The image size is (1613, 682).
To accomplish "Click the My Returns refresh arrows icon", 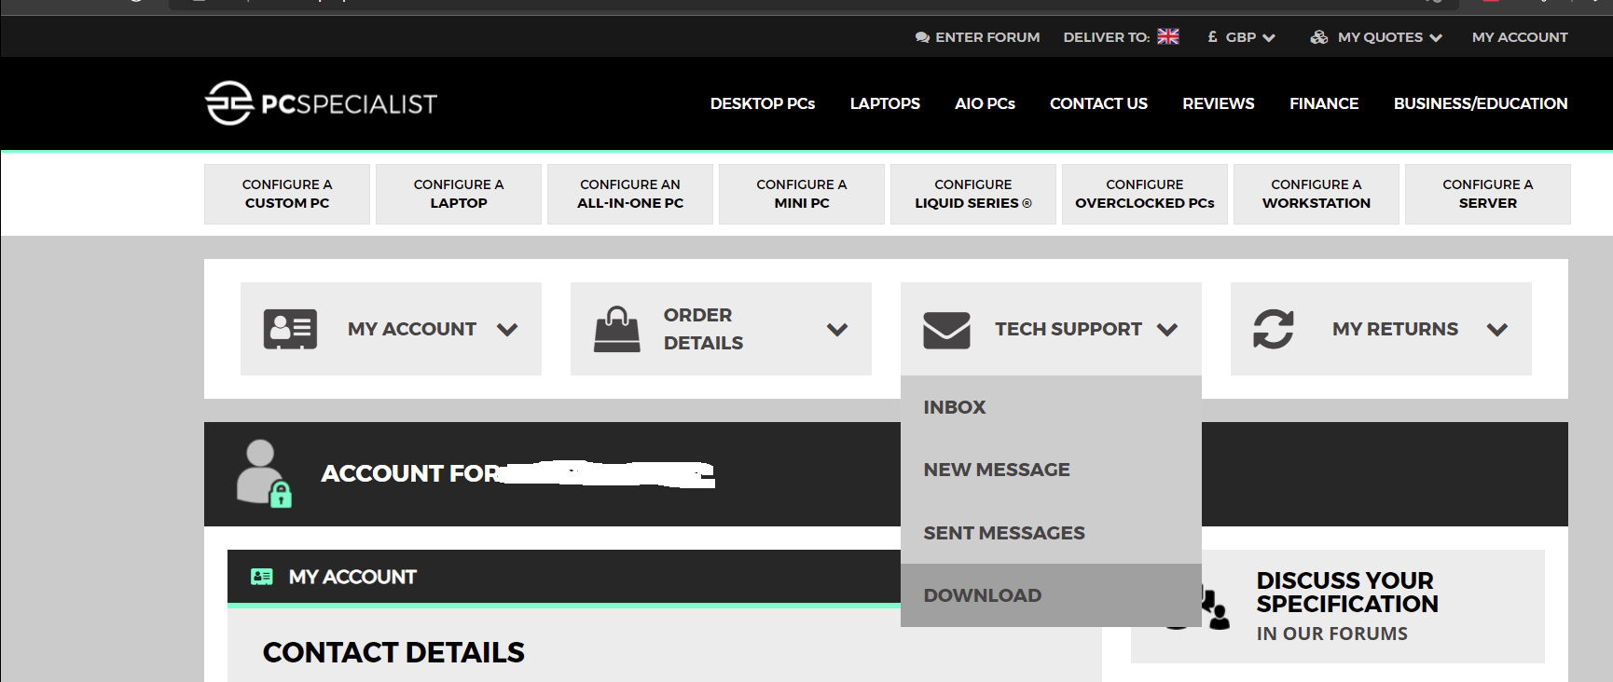I will [x=1274, y=329].
